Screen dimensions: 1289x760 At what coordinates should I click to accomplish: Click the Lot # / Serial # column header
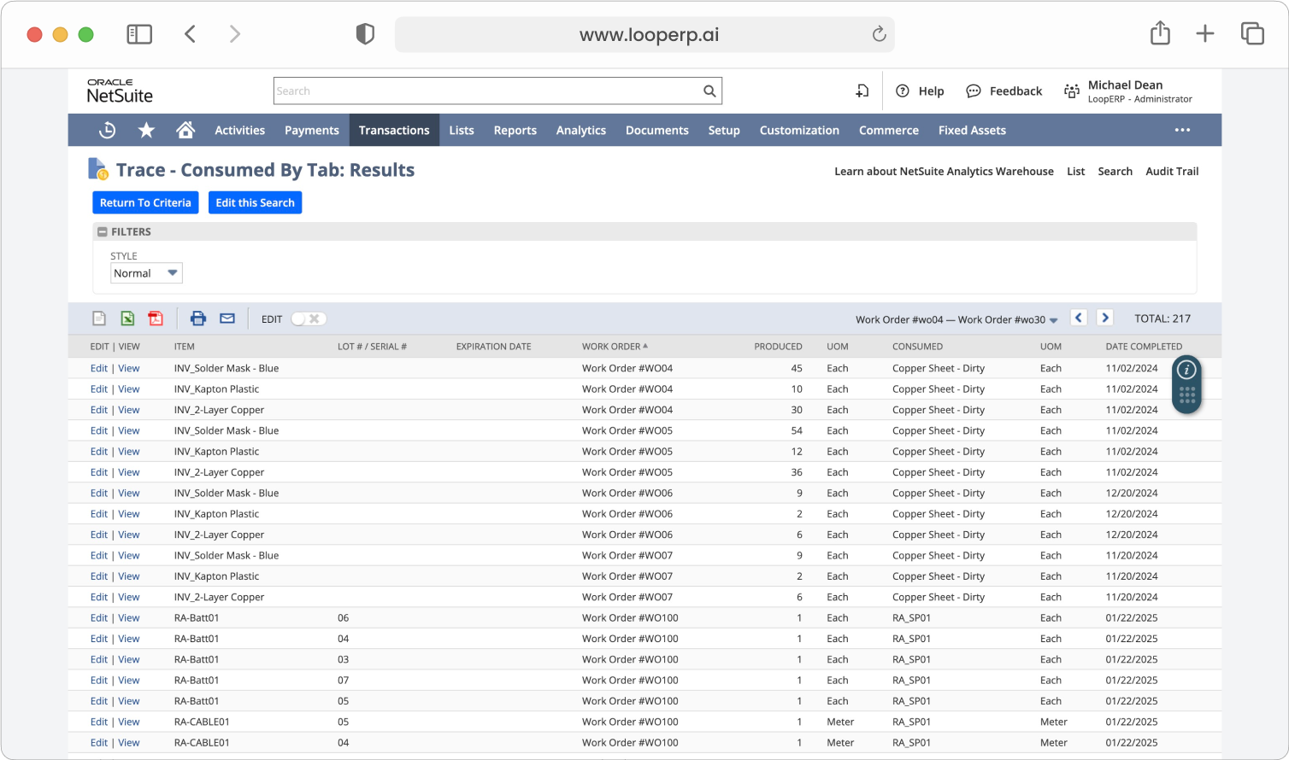pyautogui.click(x=372, y=347)
